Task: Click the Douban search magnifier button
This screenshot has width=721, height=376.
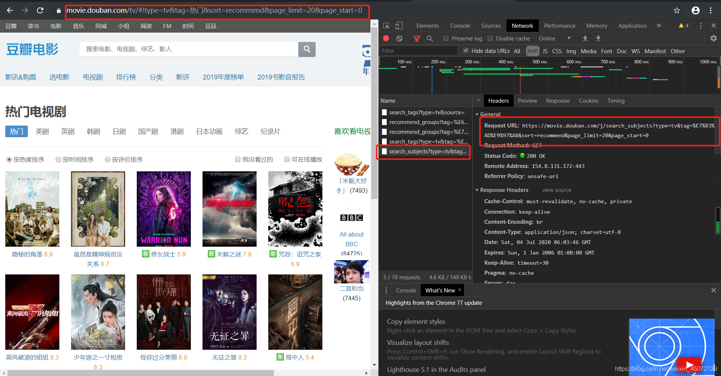Action: point(307,49)
